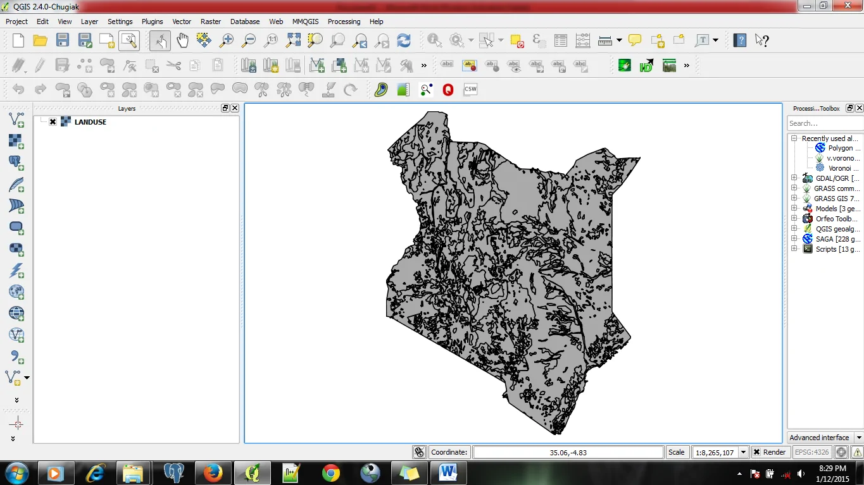Open the Processing menu
The image size is (864, 485).
[344, 21]
